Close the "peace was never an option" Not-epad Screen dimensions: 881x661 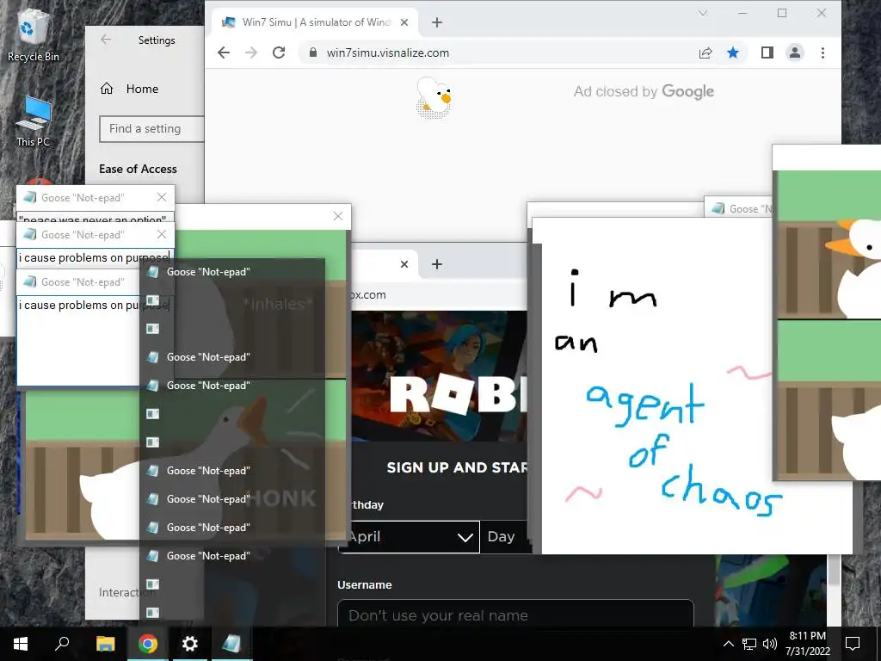[x=162, y=197]
